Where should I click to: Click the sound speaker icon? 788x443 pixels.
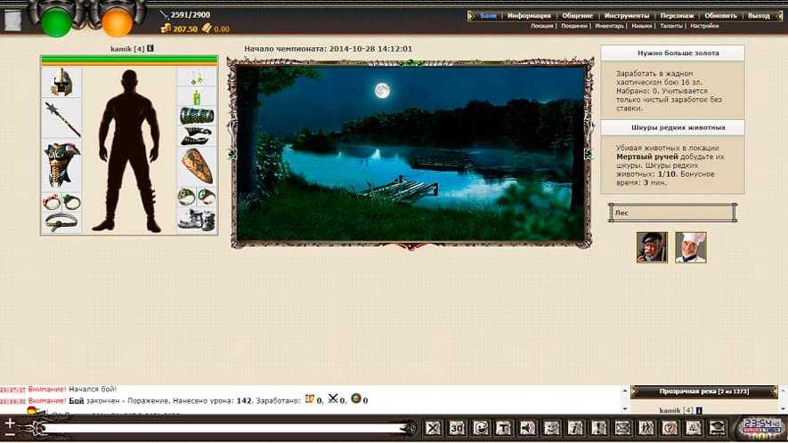[x=526, y=428]
